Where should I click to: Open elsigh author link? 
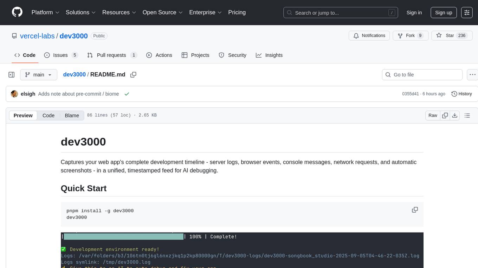pos(28,94)
